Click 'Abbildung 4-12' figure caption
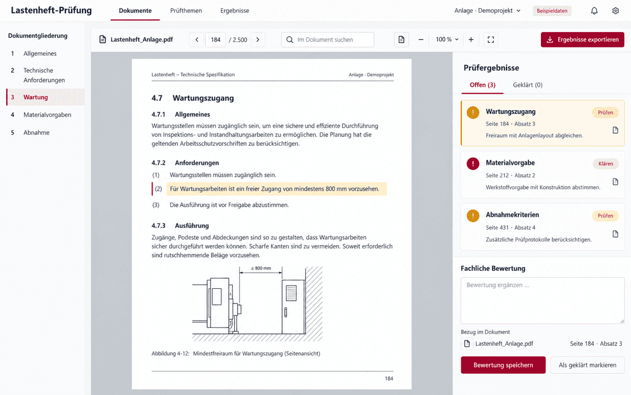The height and width of the screenshot is (395, 631). (236, 354)
